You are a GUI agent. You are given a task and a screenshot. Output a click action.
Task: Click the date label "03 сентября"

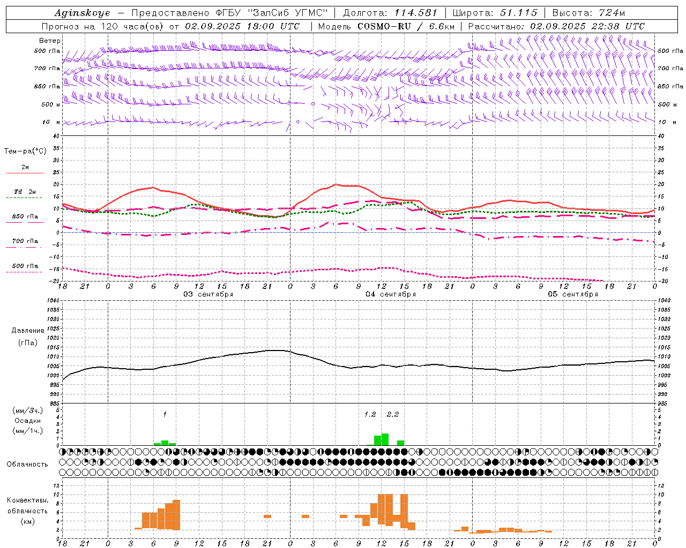point(208,294)
